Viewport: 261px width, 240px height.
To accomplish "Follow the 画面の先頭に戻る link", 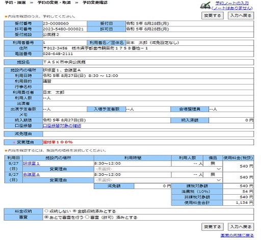I will point(237,235).
